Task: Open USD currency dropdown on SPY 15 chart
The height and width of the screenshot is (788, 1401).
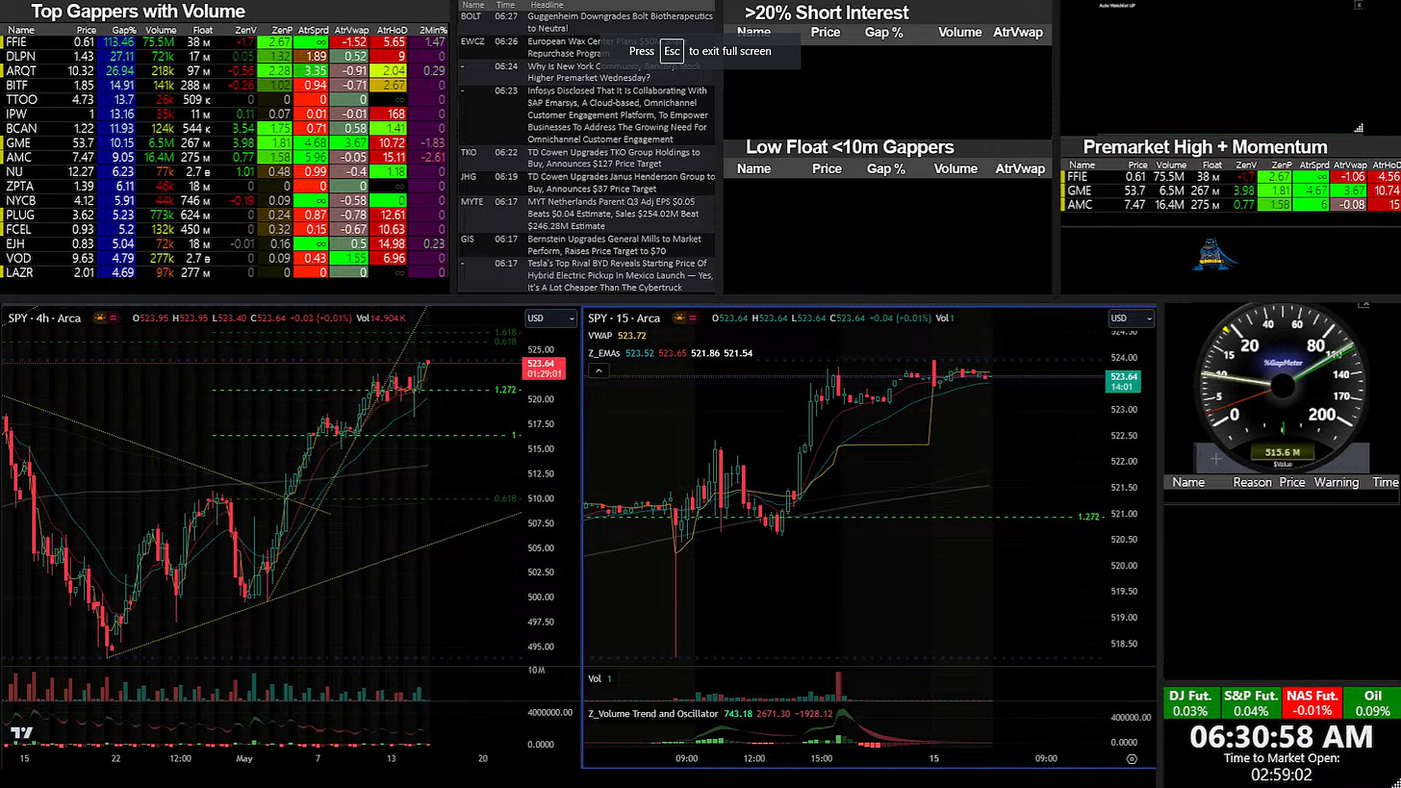Action: coord(1132,318)
